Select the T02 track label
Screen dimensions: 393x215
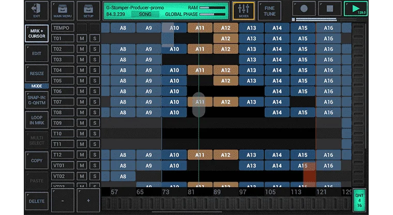tap(63, 49)
